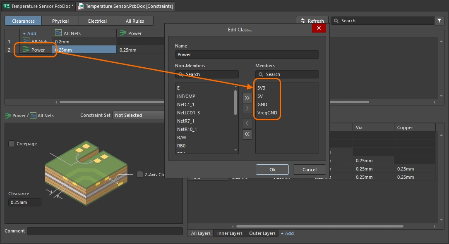This screenshot has width=449, height=244.
Task: Click the Refresh button icon
Action: coord(302,21)
